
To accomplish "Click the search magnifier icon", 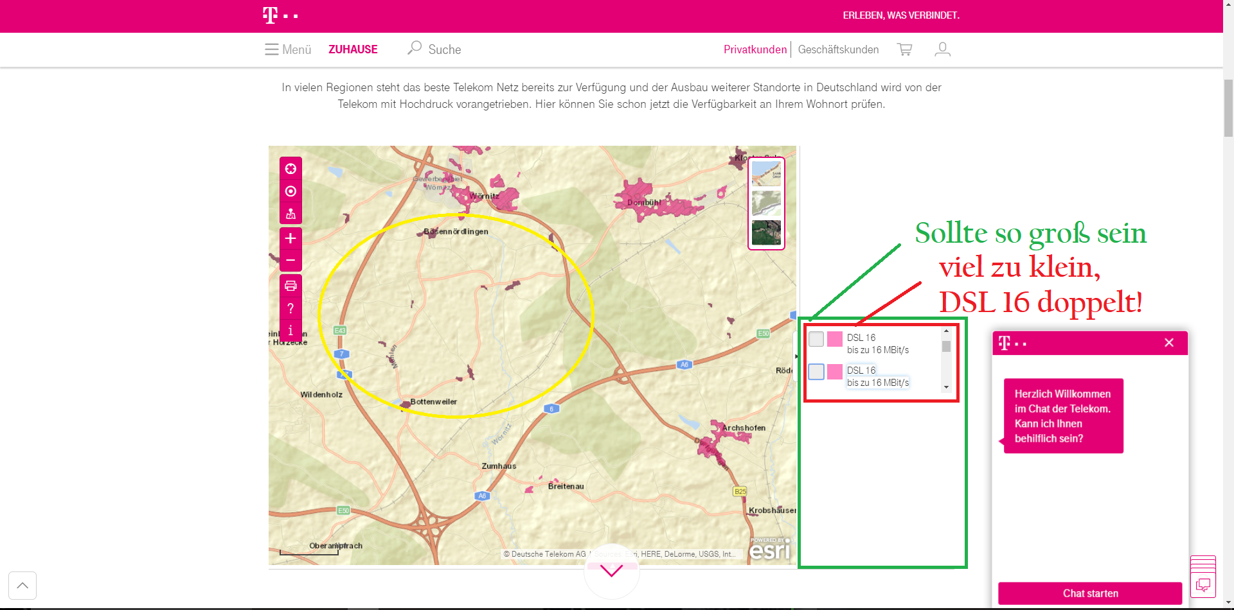I will 415,48.
